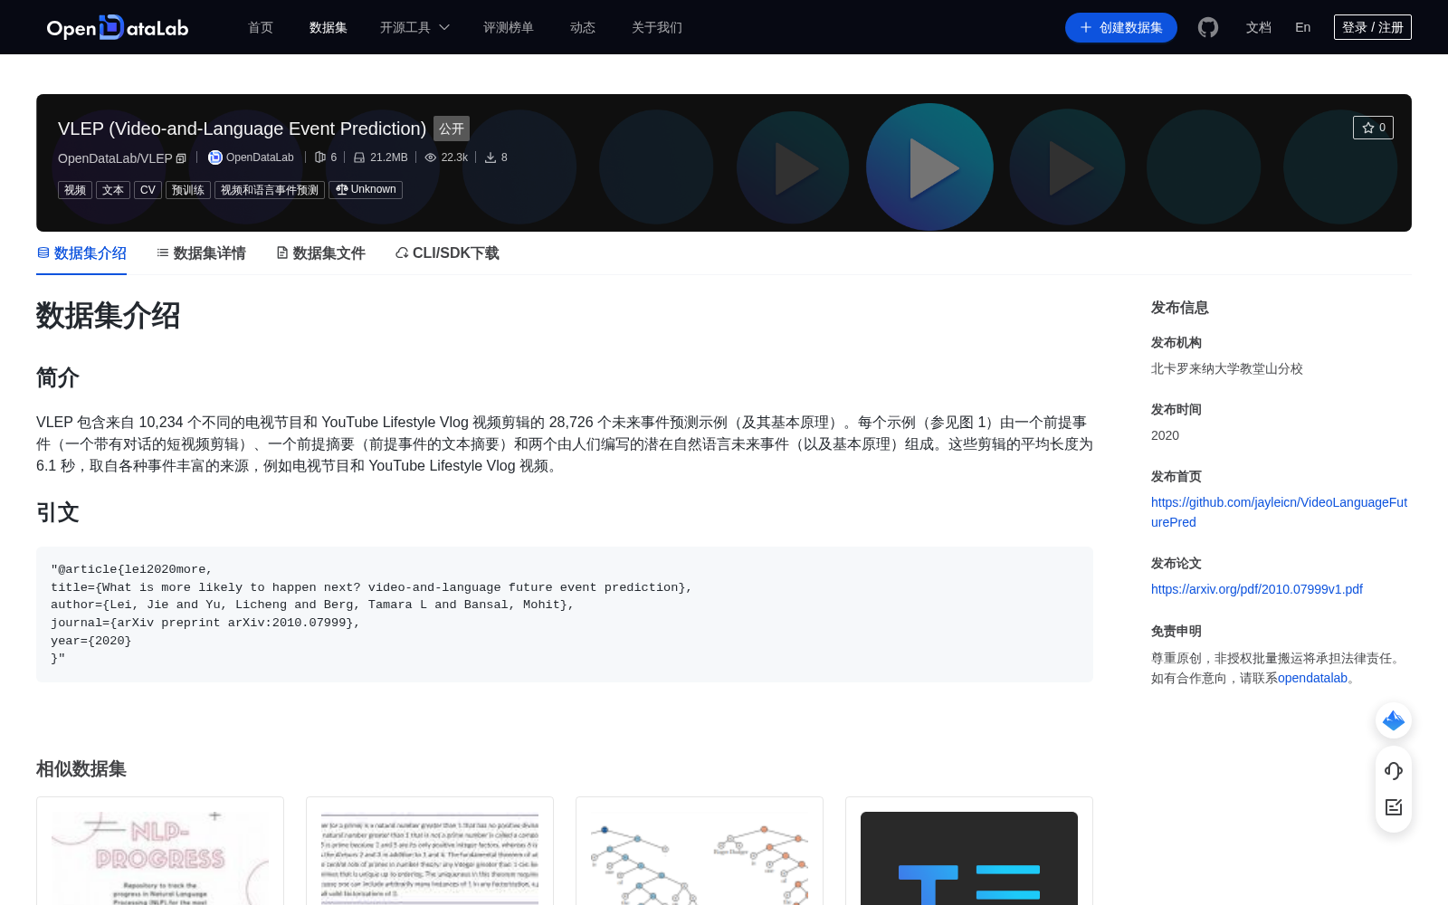
Task: Click the view count eye icon
Action: coord(431,157)
